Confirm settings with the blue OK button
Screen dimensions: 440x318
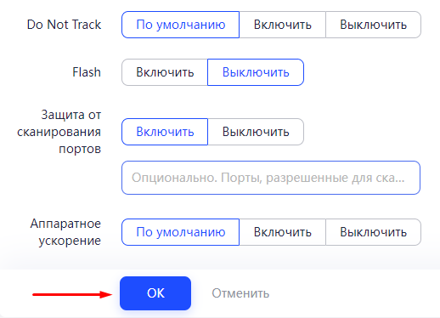155,293
